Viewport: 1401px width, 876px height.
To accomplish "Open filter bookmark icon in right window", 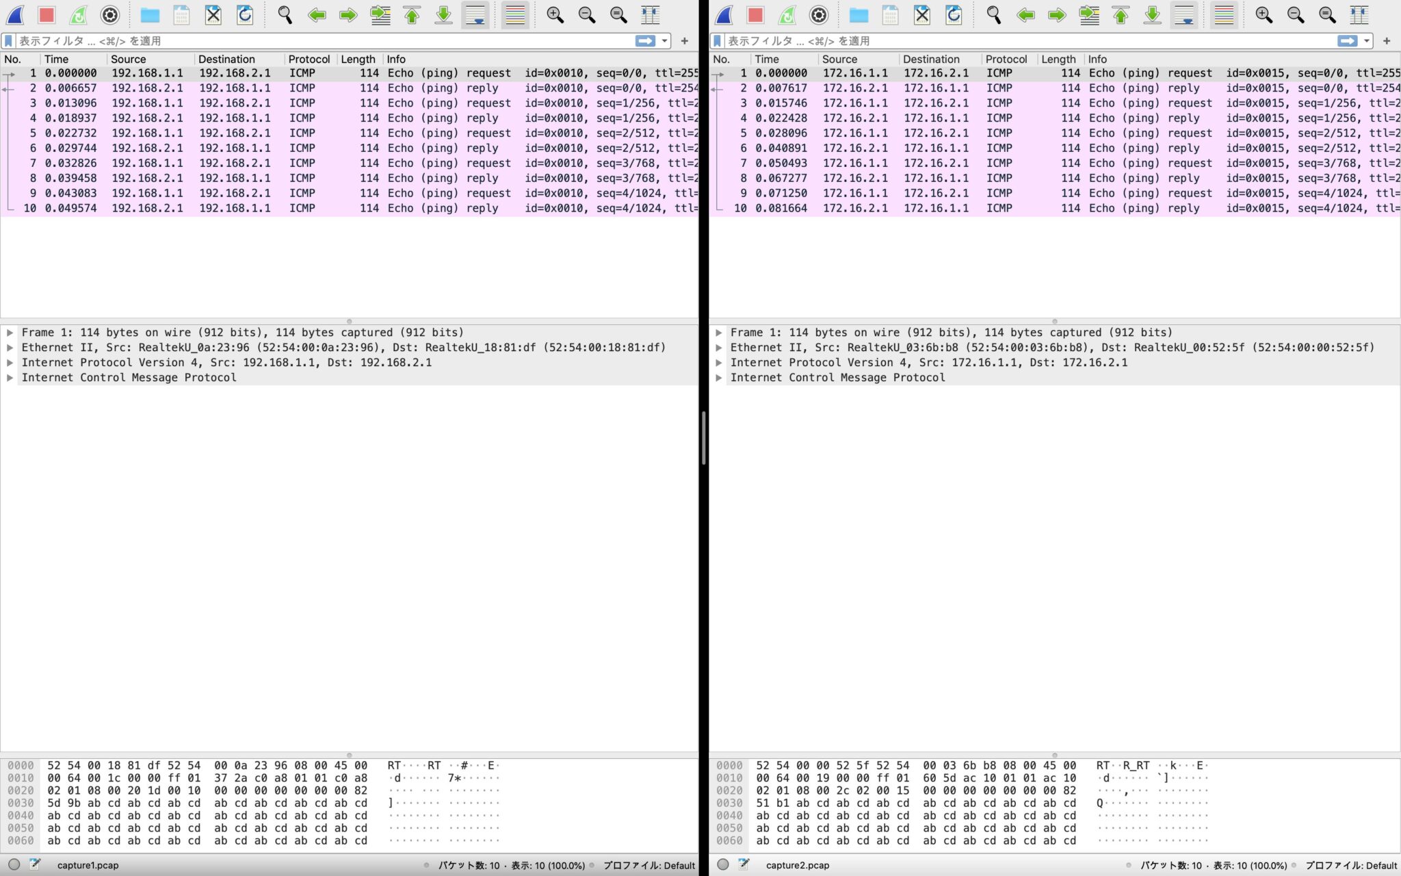I will click(x=718, y=41).
